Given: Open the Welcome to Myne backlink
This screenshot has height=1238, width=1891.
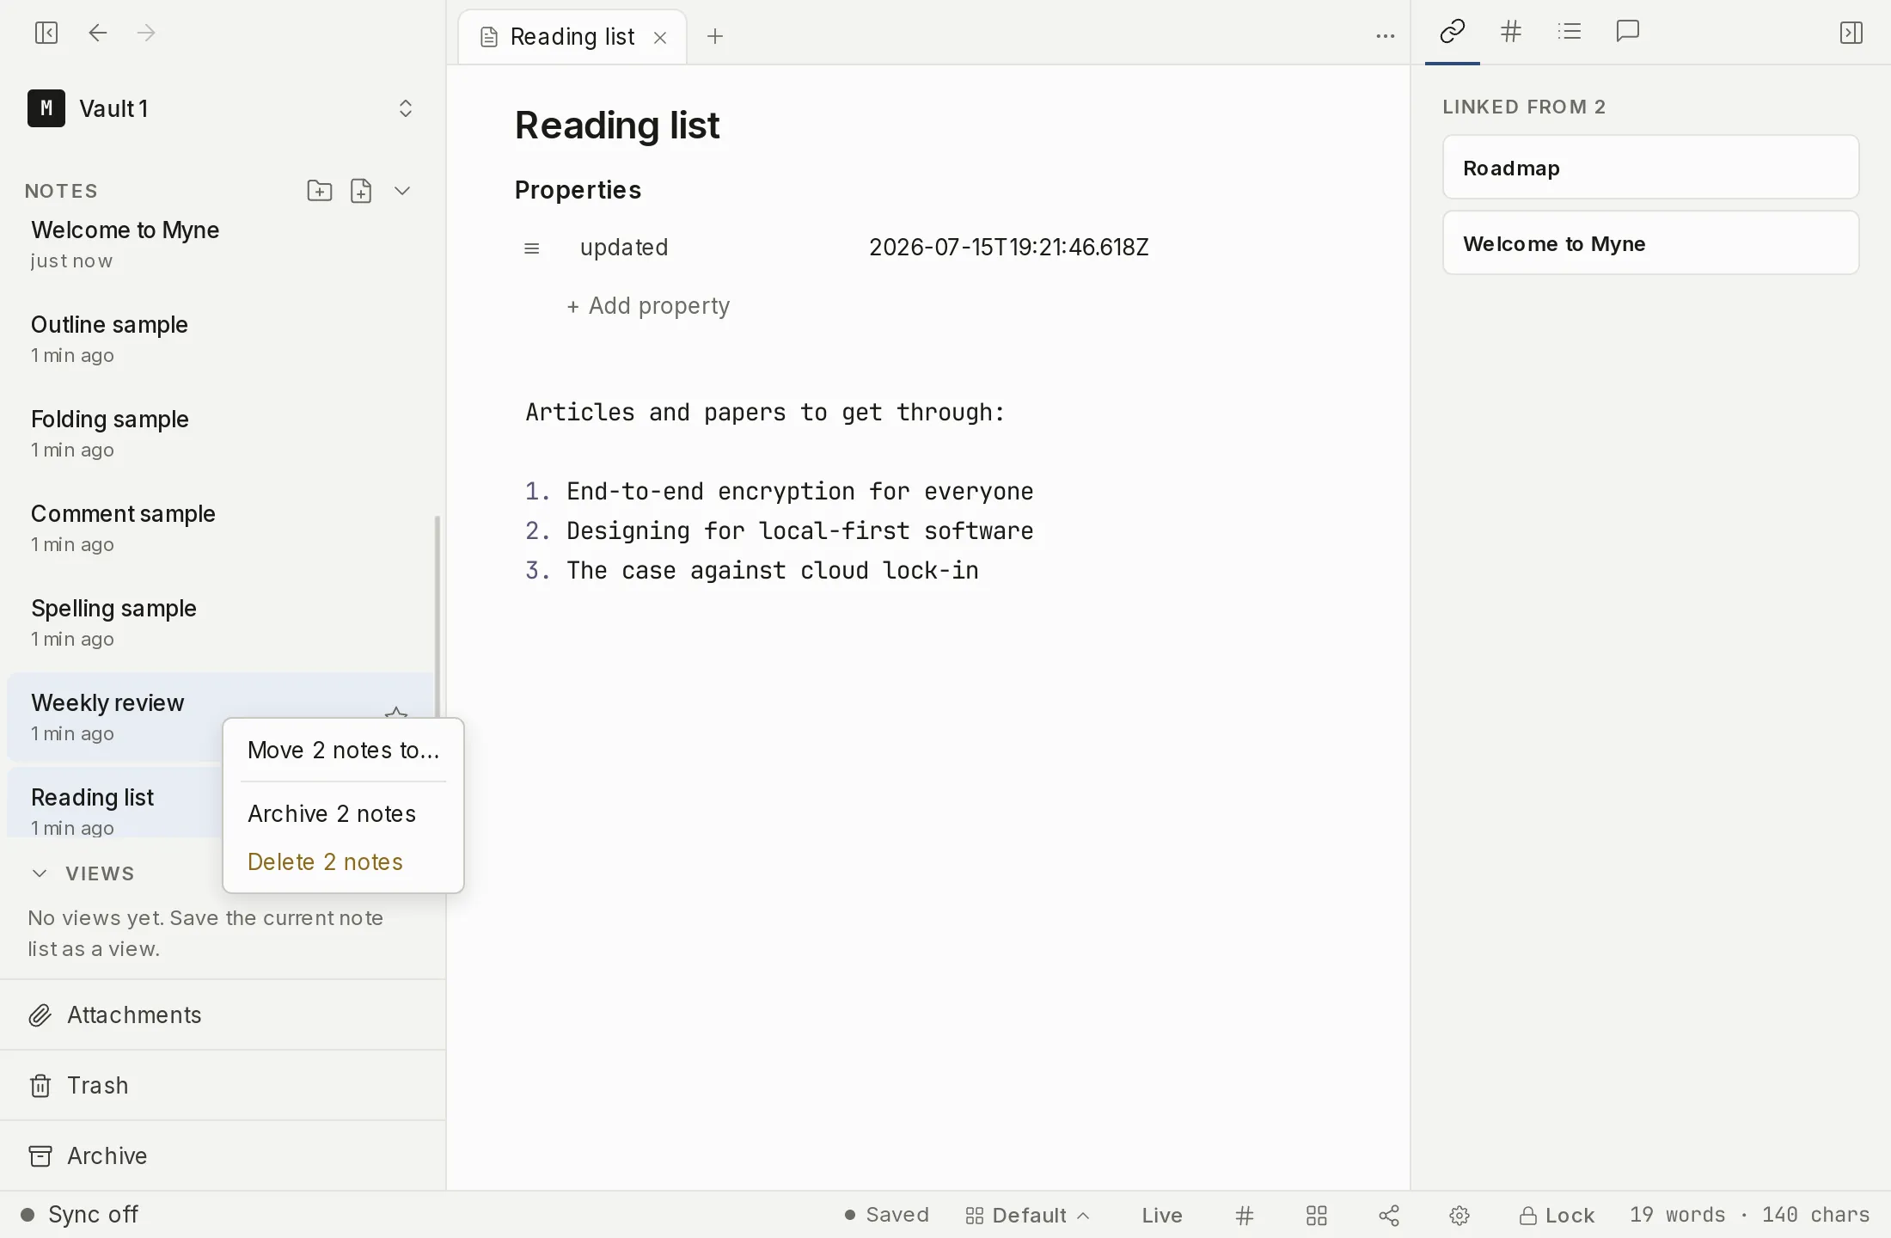Looking at the screenshot, I should [1650, 243].
